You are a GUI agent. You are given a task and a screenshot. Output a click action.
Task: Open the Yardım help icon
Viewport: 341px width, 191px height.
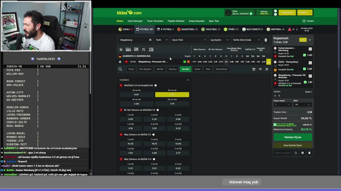click(x=304, y=21)
